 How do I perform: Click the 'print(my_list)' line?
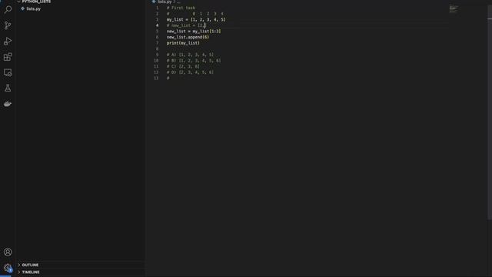[183, 43]
